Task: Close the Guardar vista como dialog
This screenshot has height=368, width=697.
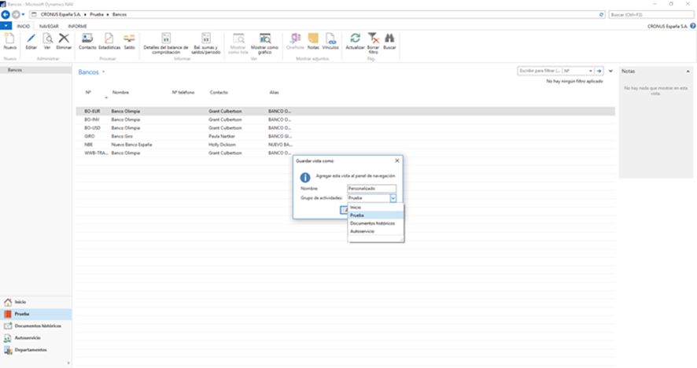Action: (x=397, y=161)
